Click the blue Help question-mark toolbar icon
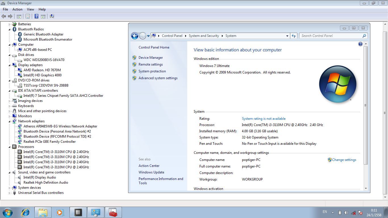This screenshot has height=218, width=388. (x=37, y=16)
